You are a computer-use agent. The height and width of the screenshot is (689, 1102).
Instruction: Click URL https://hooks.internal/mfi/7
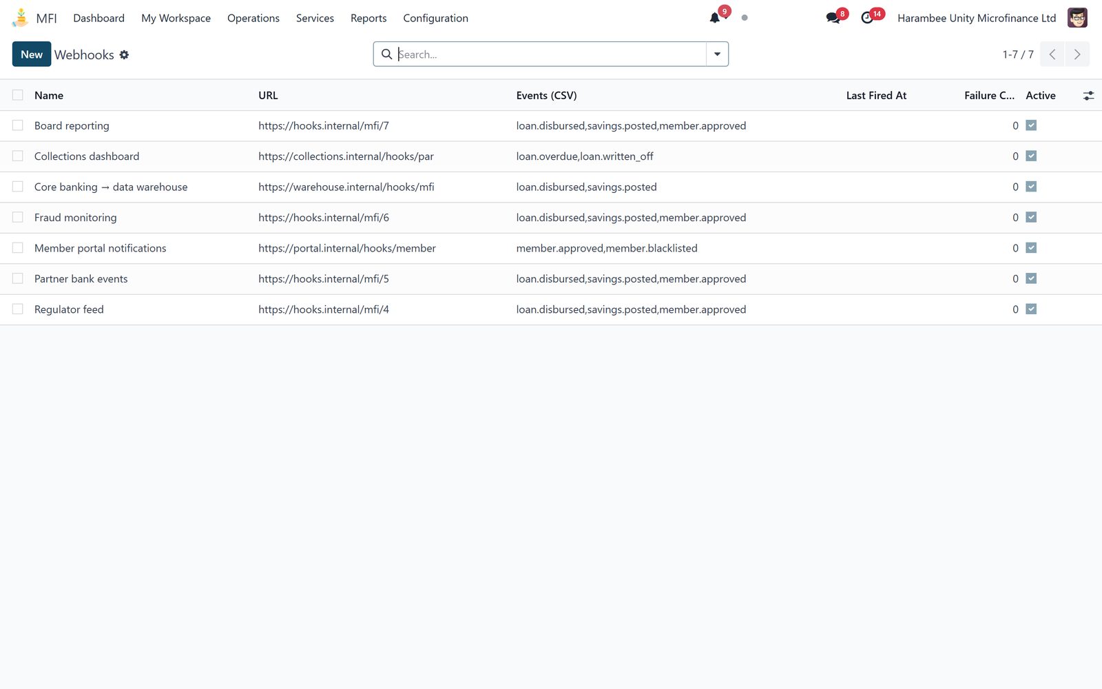(x=324, y=125)
